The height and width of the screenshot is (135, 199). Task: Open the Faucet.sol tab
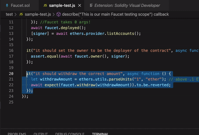(20, 5)
